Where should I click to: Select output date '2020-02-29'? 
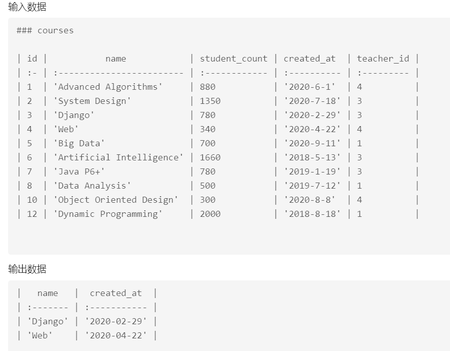coord(116,321)
